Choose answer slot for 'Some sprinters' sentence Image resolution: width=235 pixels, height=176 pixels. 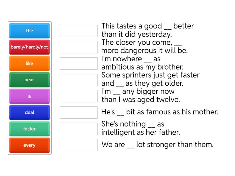click(78, 80)
